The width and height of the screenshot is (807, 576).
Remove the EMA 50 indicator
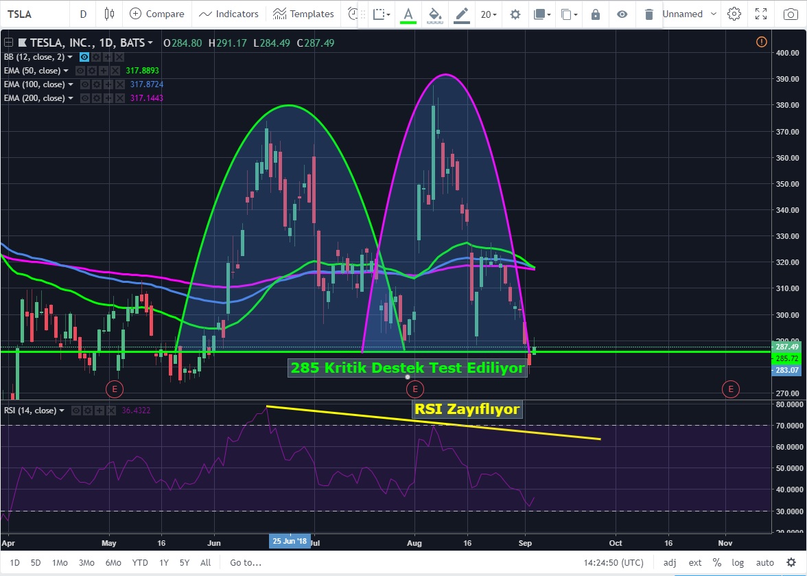115,71
